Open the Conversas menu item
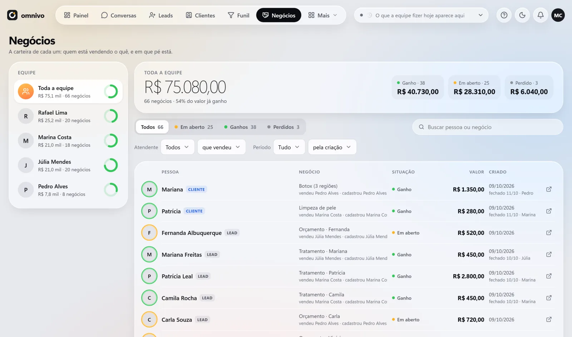Image resolution: width=572 pixels, height=337 pixels. (119, 15)
